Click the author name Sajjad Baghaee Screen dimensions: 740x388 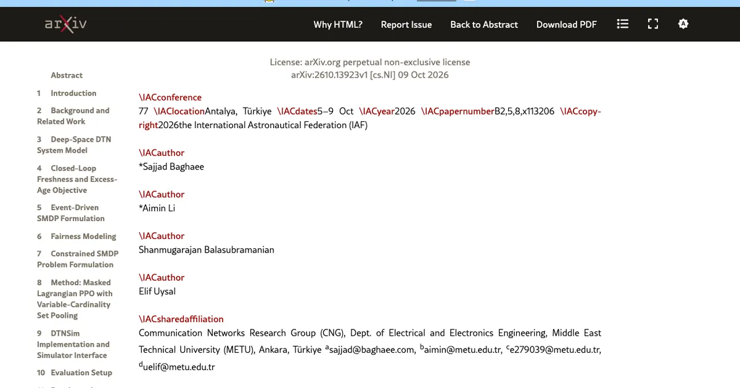tap(173, 166)
